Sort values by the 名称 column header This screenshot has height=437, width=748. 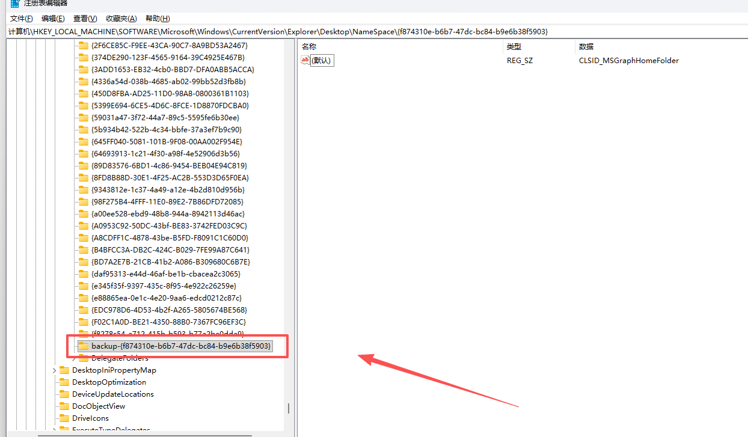309,46
